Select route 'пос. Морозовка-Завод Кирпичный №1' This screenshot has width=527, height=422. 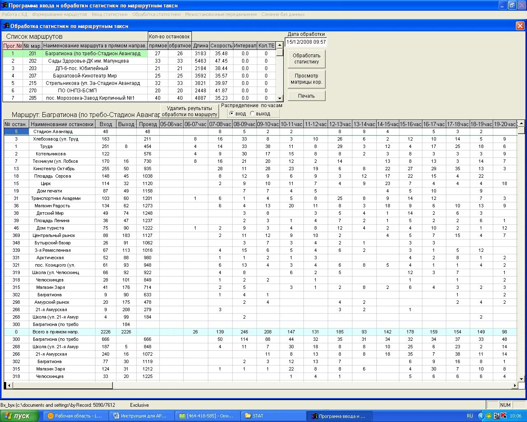(139, 98)
